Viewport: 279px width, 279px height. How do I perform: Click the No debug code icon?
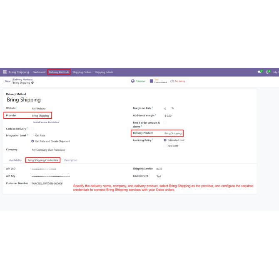(172, 81)
